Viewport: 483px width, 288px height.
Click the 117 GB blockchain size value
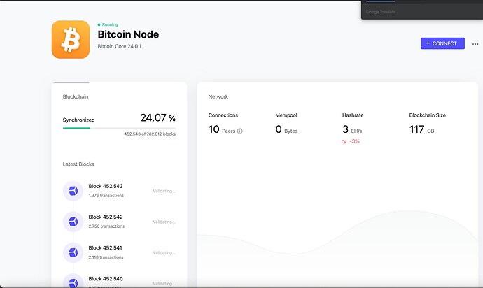(x=421, y=129)
